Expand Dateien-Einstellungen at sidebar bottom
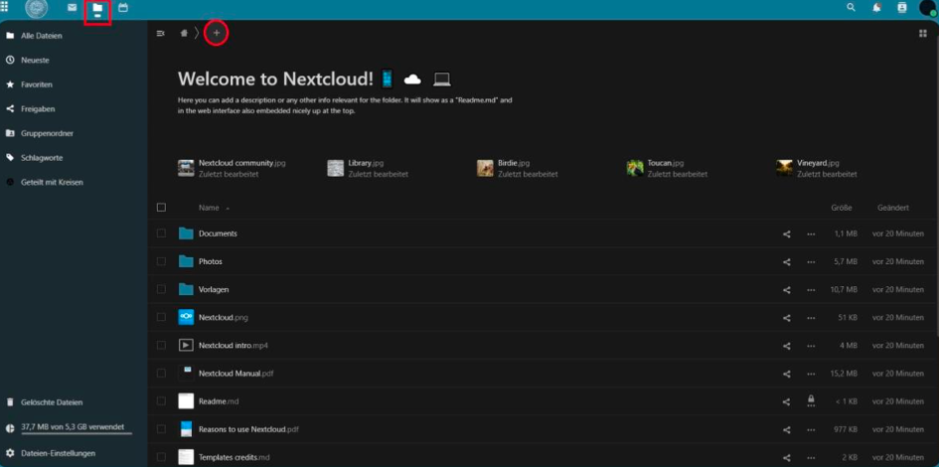The width and height of the screenshot is (939, 467). pyautogui.click(x=58, y=453)
